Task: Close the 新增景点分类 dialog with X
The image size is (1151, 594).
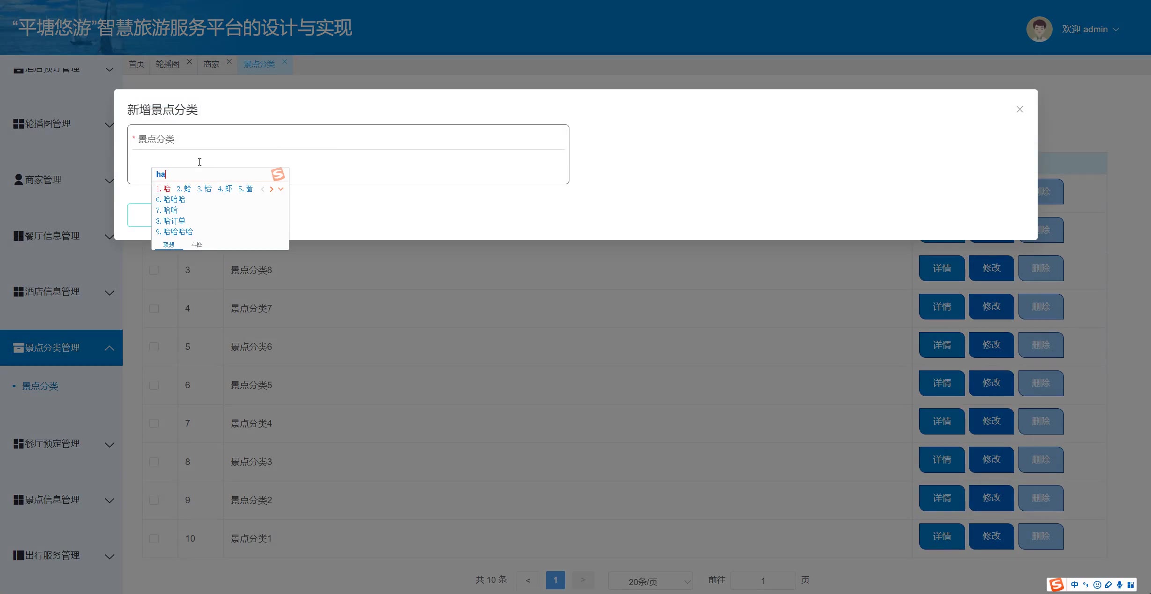Action: click(x=1019, y=109)
